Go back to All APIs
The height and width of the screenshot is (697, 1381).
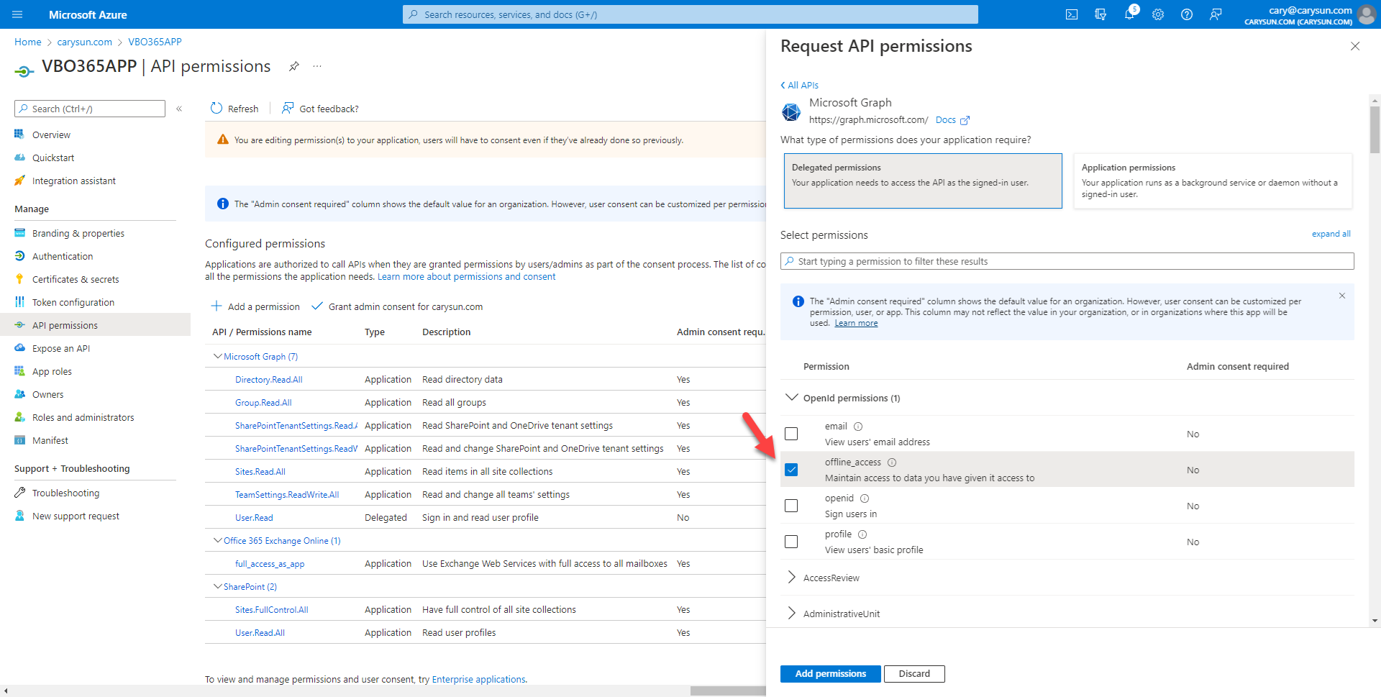tap(800, 85)
